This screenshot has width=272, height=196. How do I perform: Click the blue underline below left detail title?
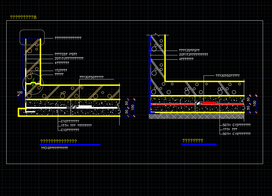coord(70,145)
